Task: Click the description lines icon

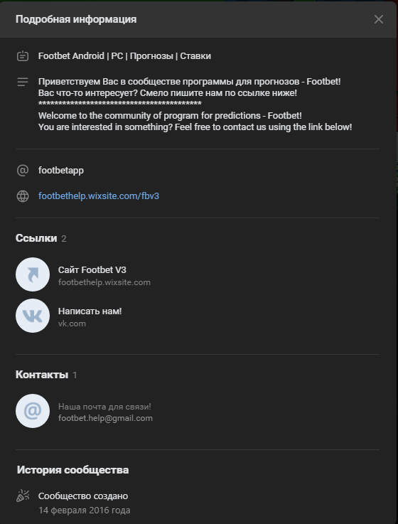Action: coord(23,82)
